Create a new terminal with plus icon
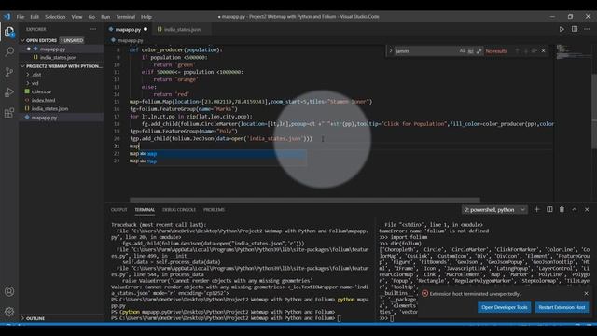The image size is (597, 336). [537, 209]
